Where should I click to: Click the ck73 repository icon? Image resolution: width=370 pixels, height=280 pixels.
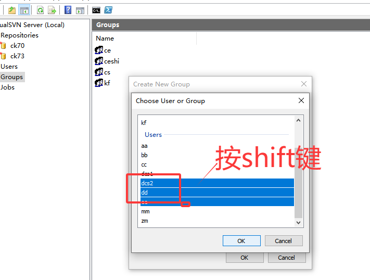[3, 56]
